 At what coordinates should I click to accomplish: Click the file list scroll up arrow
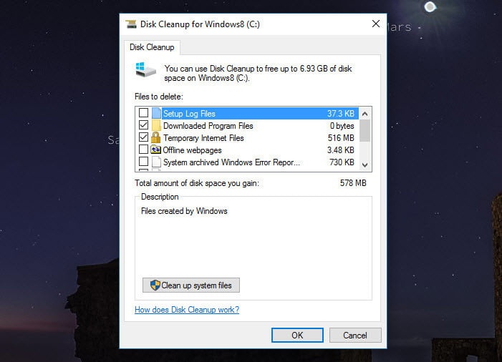click(365, 112)
